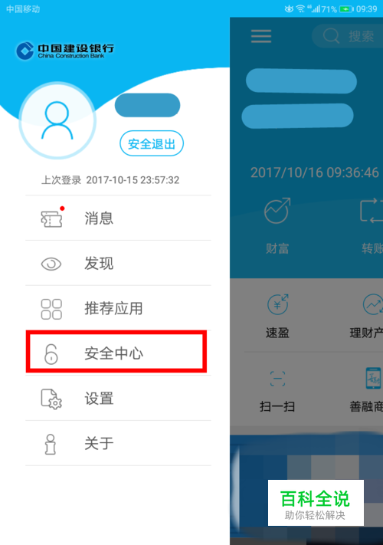The height and width of the screenshot is (545, 383).
Task: Tap the 百科全说 banner thumbnail
Action: [x=316, y=503]
